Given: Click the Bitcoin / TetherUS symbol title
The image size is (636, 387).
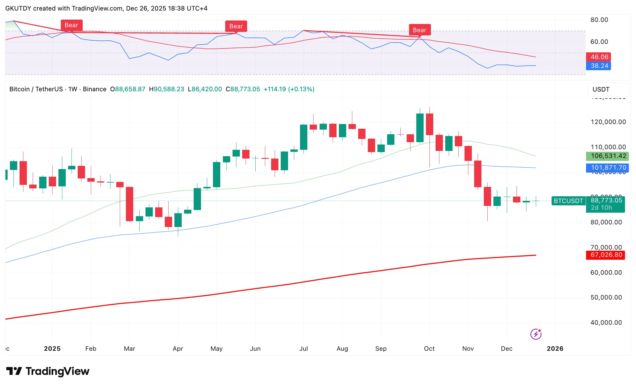Looking at the screenshot, I should point(36,89).
